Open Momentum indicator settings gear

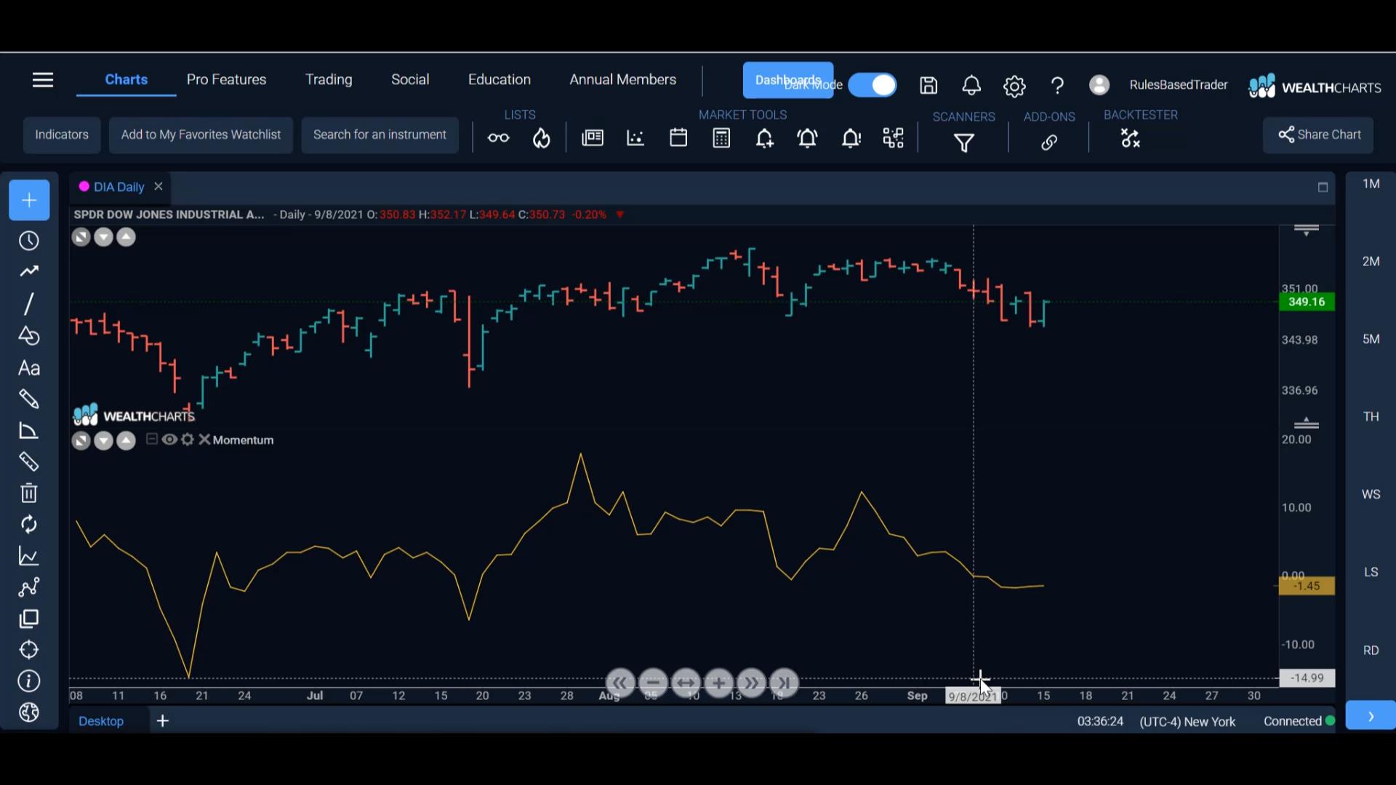[188, 440]
